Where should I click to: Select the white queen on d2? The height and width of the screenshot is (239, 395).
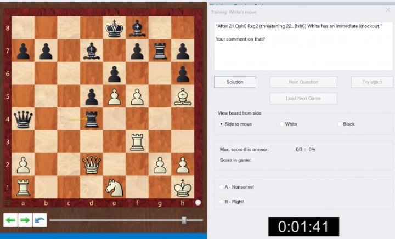[x=91, y=164]
